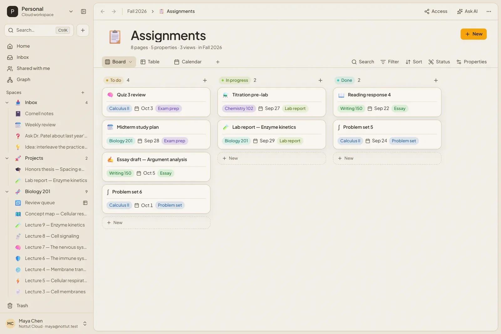Click the Review queue table icon

pos(85,203)
